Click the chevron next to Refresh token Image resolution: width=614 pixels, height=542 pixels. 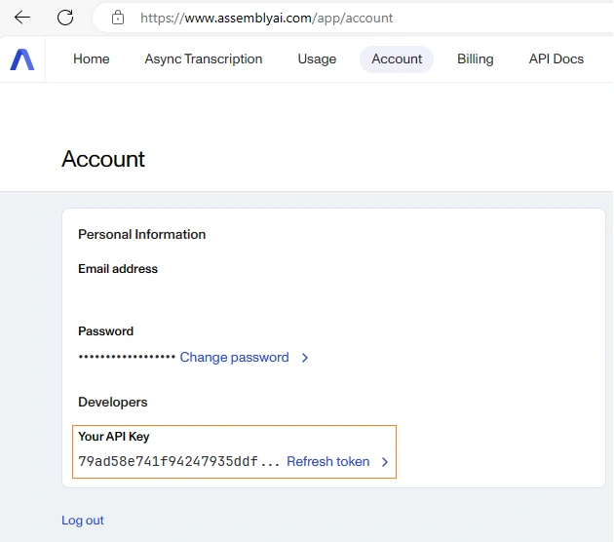point(385,462)
